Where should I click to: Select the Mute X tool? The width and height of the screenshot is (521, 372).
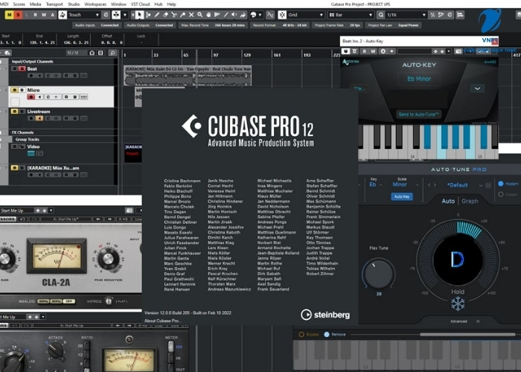[x=191, y=15]
